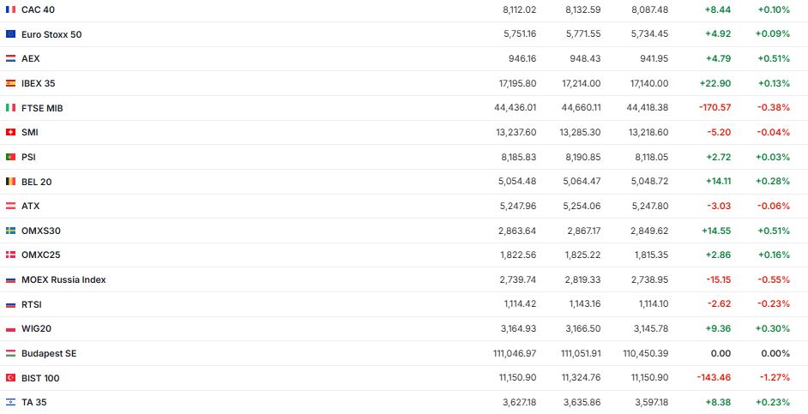Image resolution: width=808 pixels, height=414 pixels.
Task: Open the AEX index page
Action: (x=31, y=58)
